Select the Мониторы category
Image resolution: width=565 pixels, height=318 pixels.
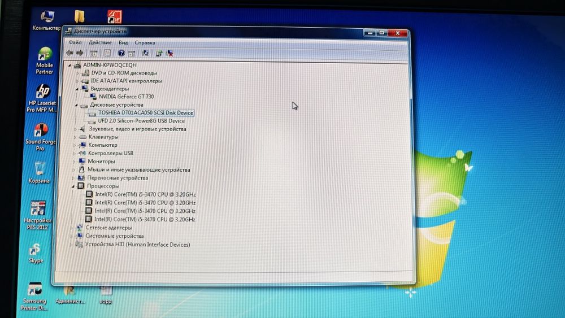click(x=101, y=162)
